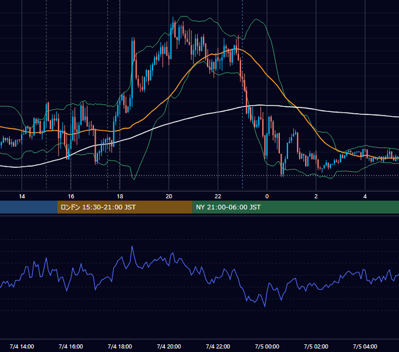Click the hour 18 axis tick label
This screenshot has height=352, width=399.
click(120, 197)
